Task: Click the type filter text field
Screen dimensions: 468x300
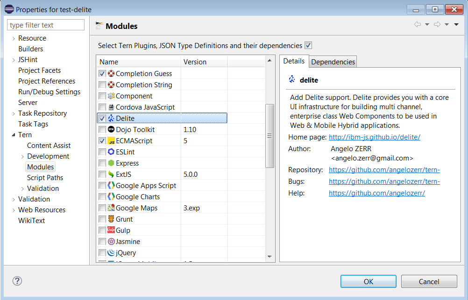Action: (x=45, y=24)
